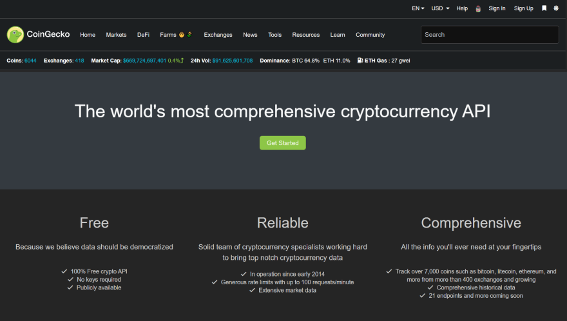Click the Free heading
567x321 pixels.
click(94, 223)
